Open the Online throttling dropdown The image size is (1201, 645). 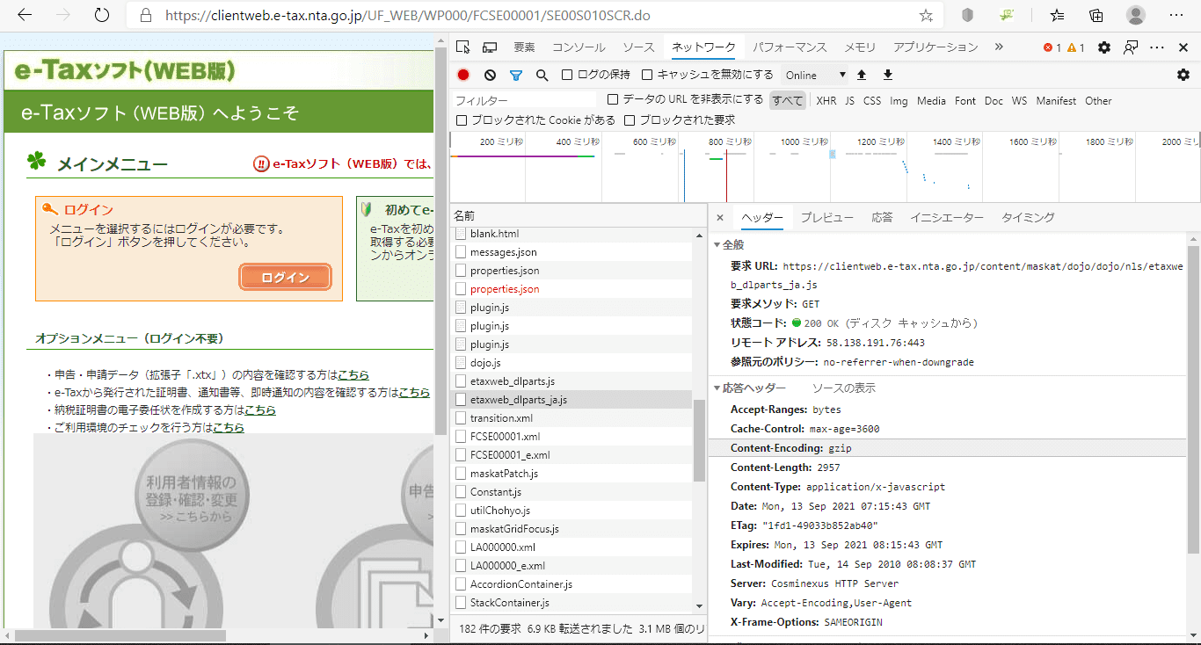click(815, 76)
